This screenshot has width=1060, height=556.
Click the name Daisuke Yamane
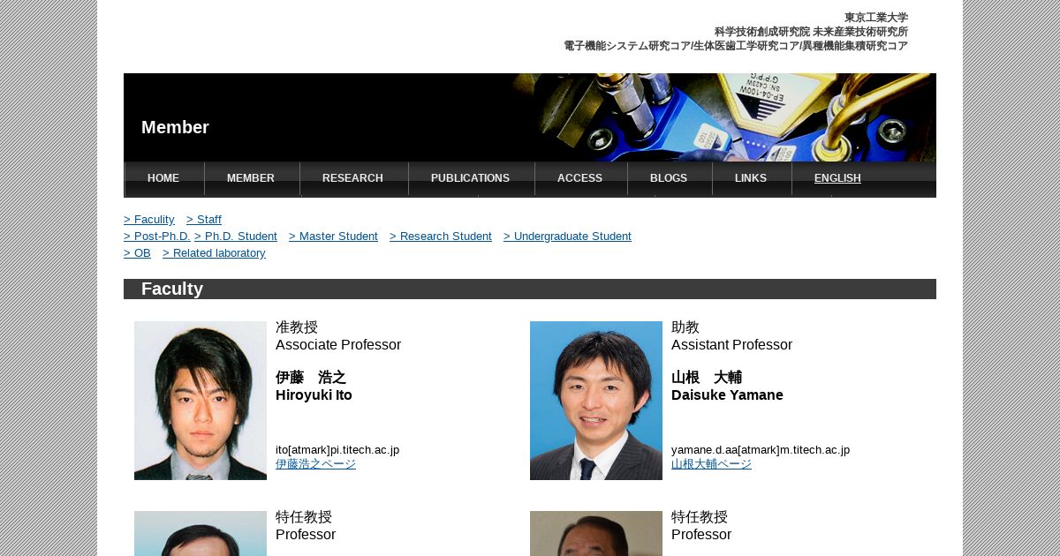[x=727, y=395]
